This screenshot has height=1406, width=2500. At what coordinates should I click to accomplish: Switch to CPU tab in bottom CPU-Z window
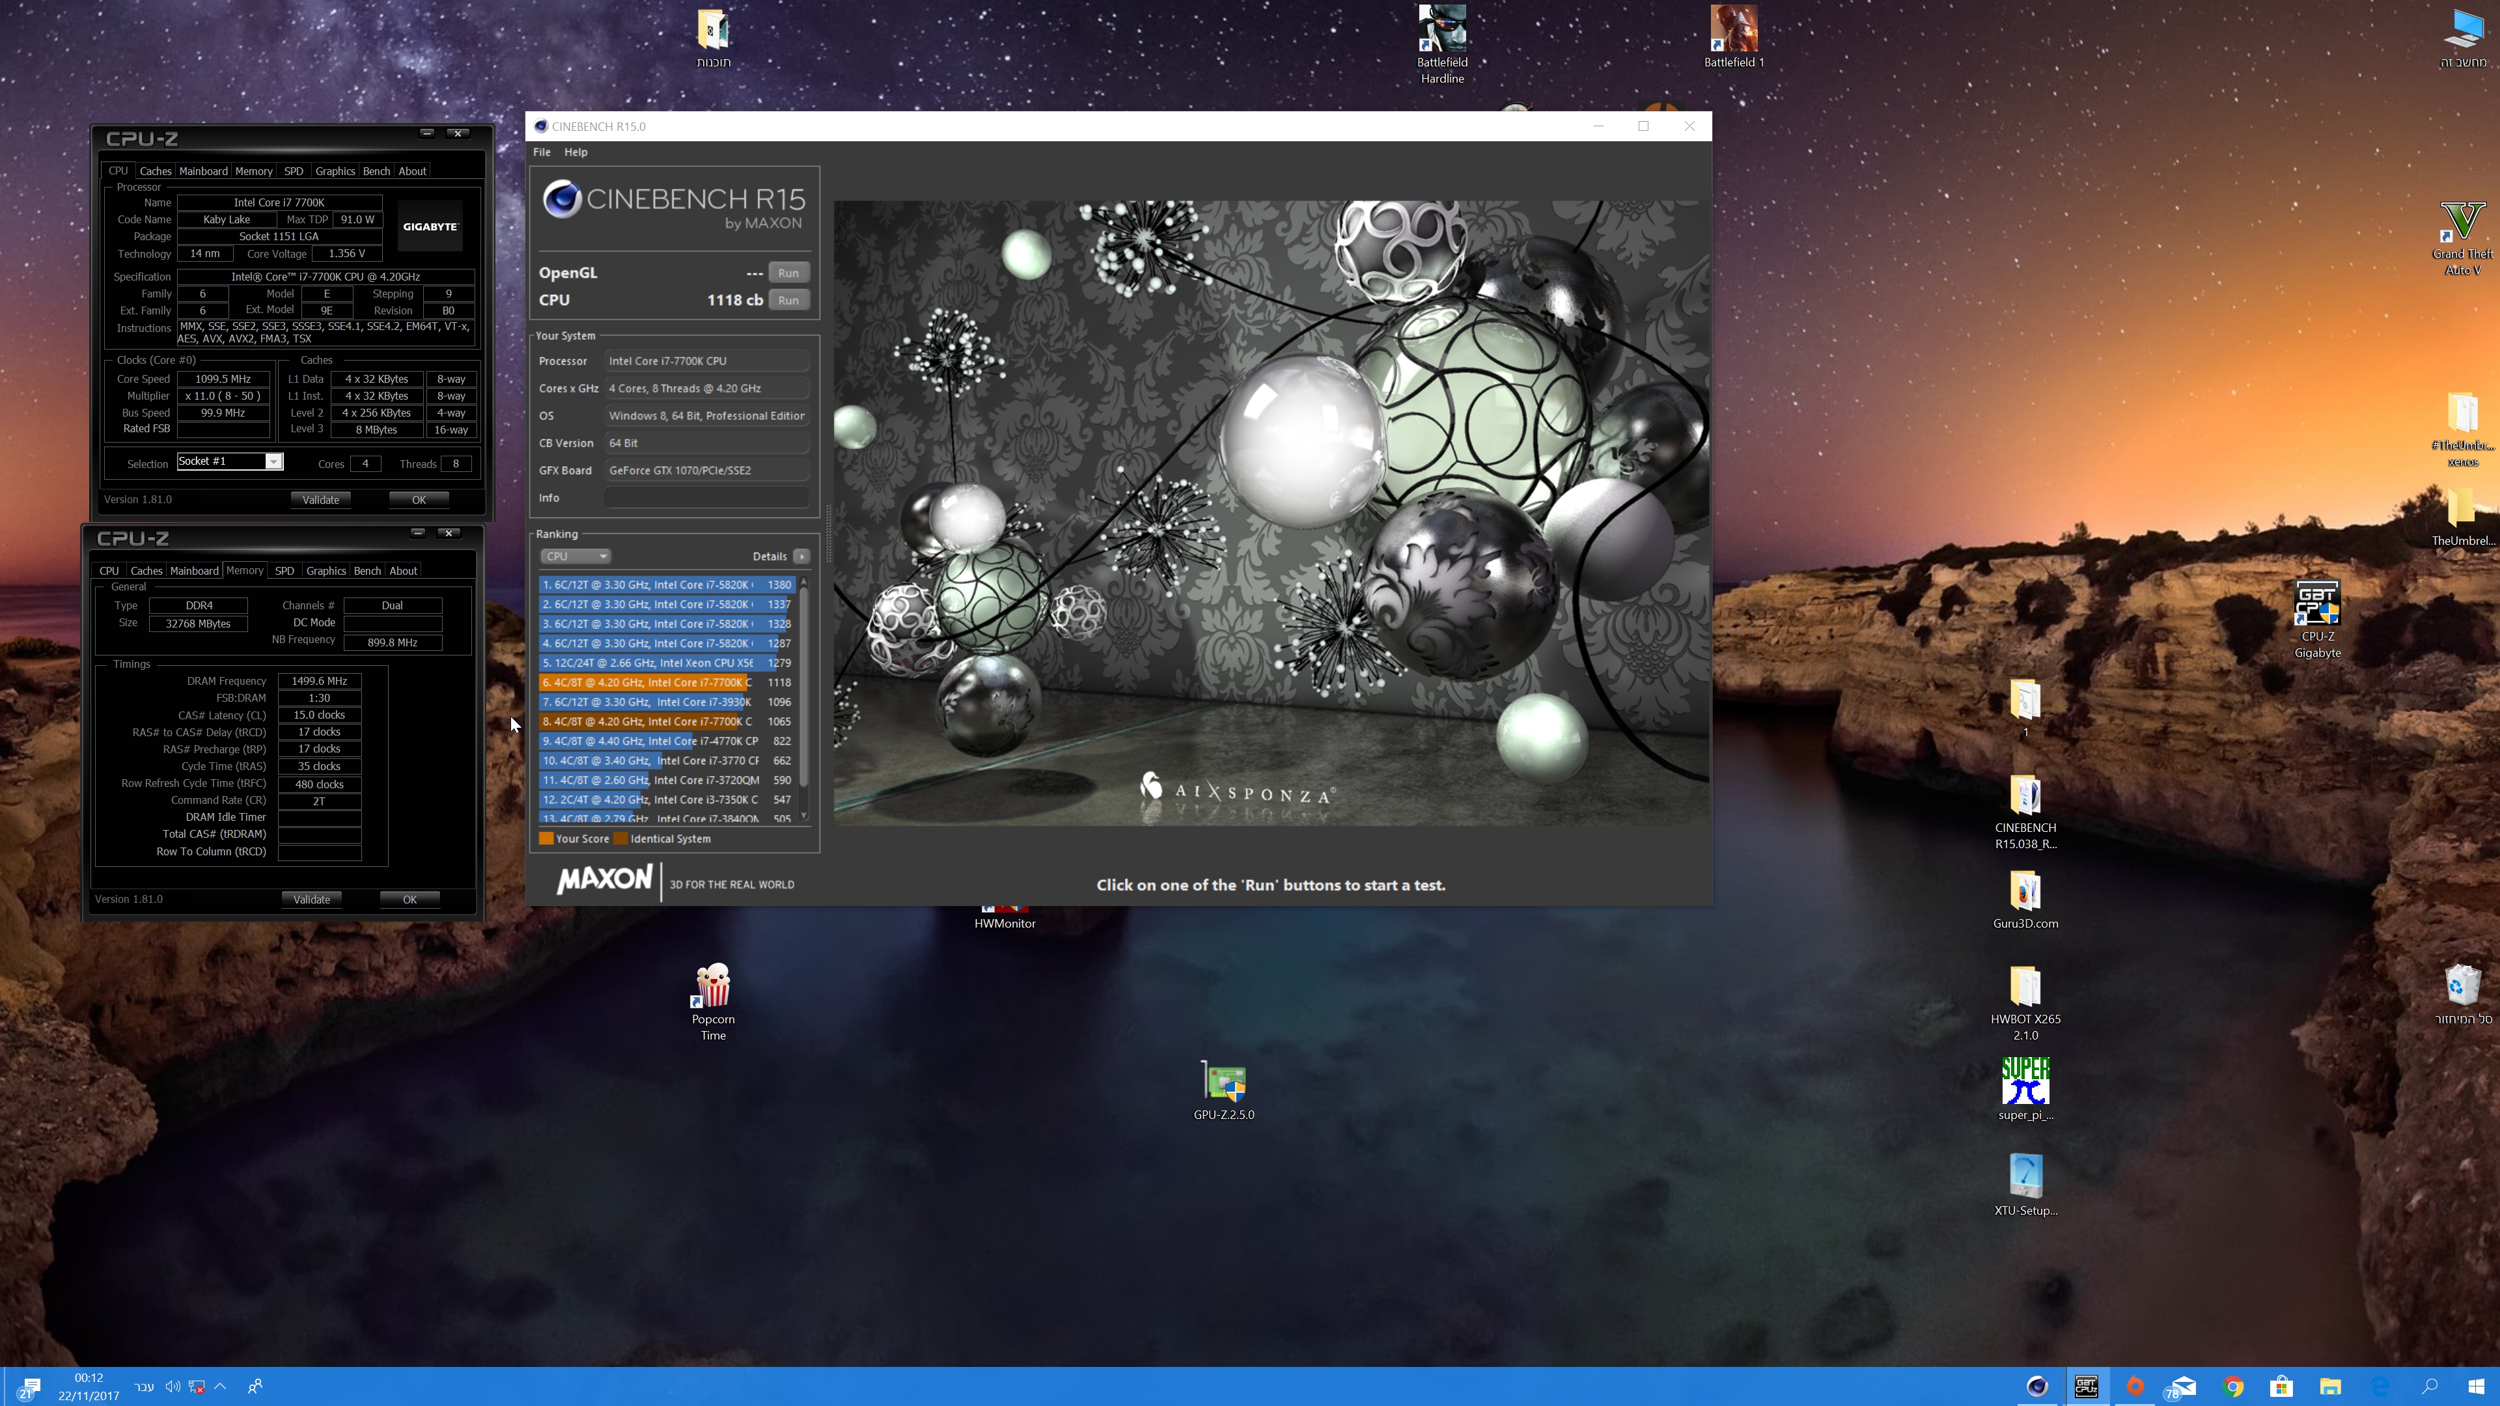pyautogui.click(x=109, y=571)
